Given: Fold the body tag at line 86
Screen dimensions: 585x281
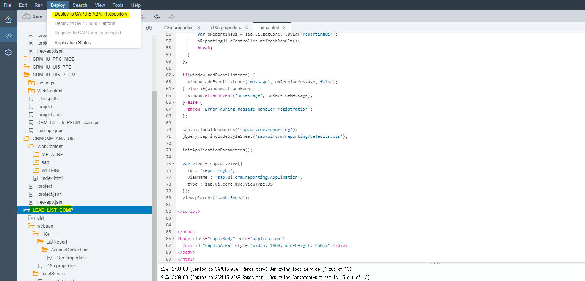Looking at the screenshot, I should [x=174, y=239].
